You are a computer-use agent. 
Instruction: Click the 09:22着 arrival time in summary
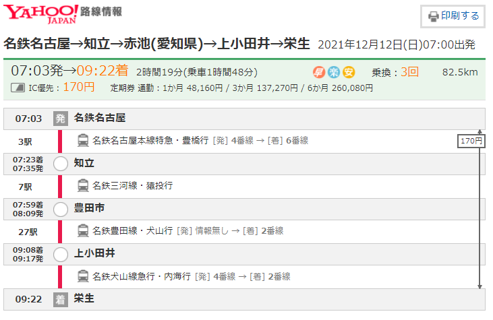pos(103,71)
